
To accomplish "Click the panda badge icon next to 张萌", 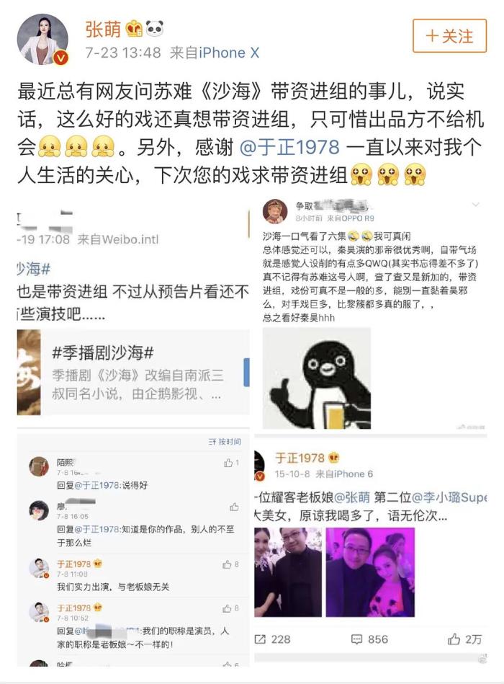I will 154,28.
